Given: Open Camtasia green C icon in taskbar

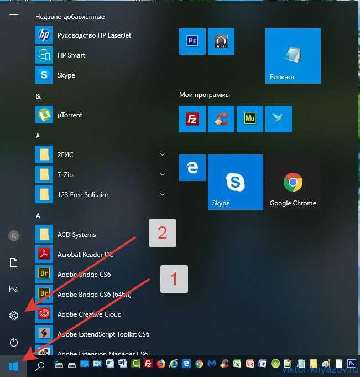Looking at the screenshot, I should 135,364.
